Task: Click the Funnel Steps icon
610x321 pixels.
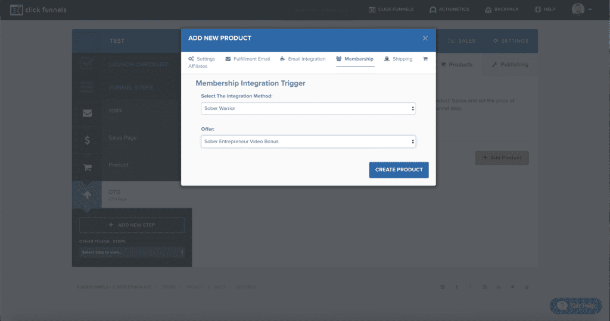Action: [87, 87]
